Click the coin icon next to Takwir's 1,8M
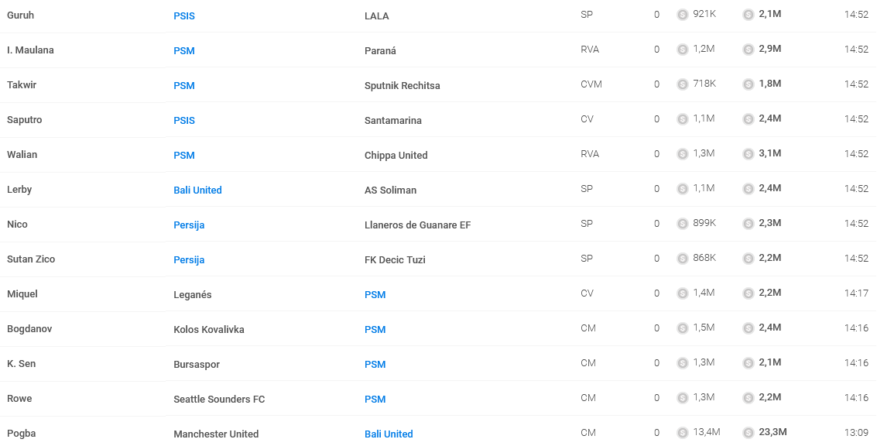The width and height of the screenshot is (877, 446). (749, 84)
